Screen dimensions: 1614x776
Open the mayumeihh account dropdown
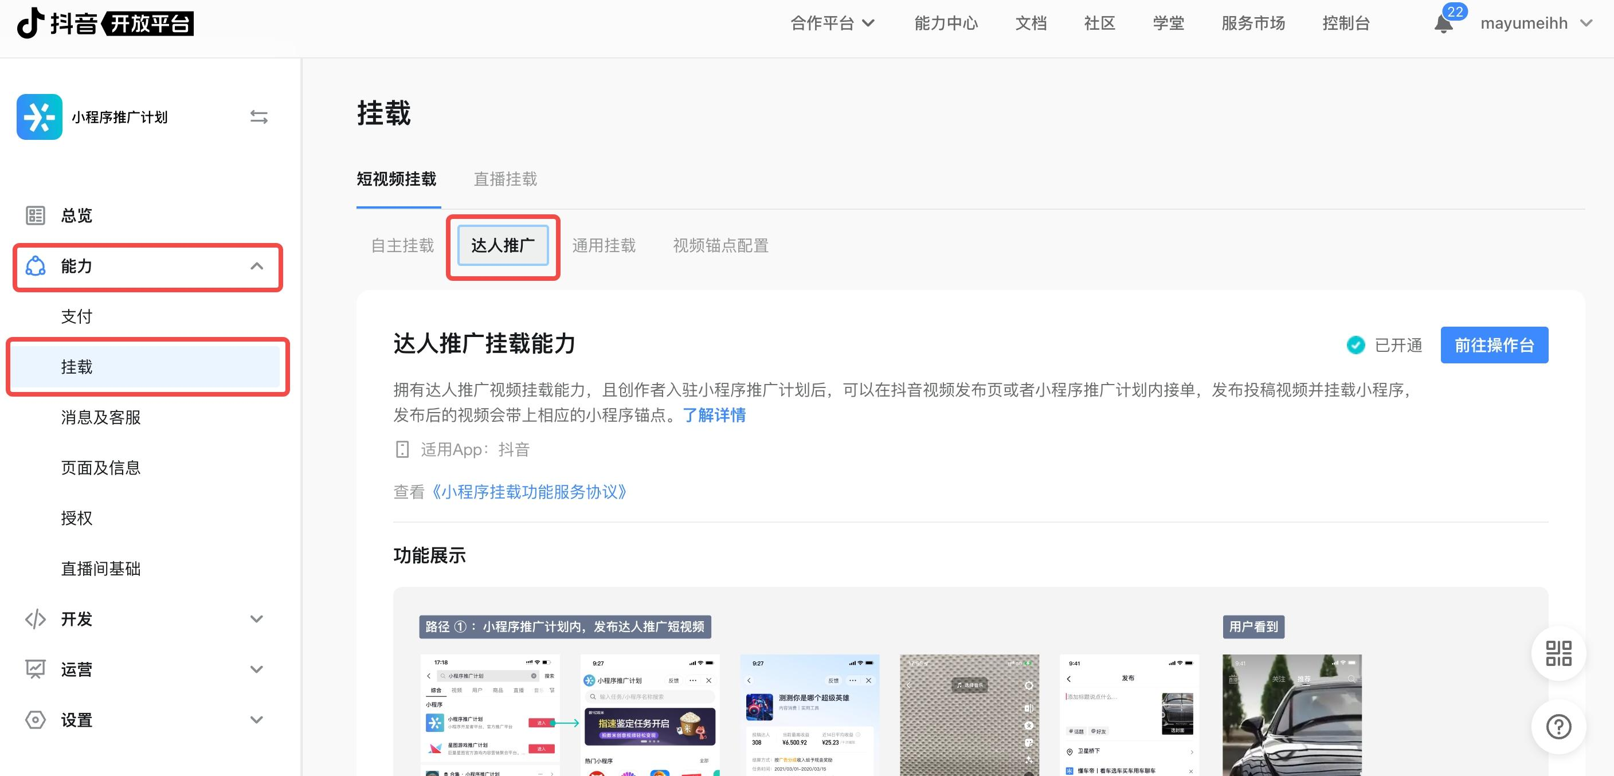pyautogui.click(x=1536, y=23)
